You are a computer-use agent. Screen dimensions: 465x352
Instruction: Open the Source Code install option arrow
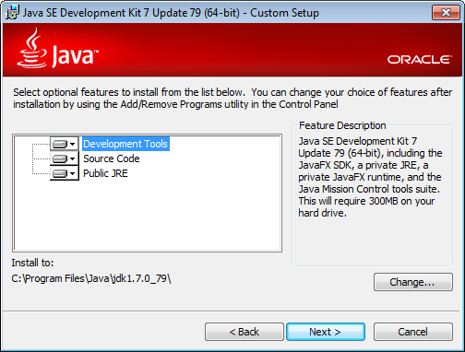click(73, 158)
